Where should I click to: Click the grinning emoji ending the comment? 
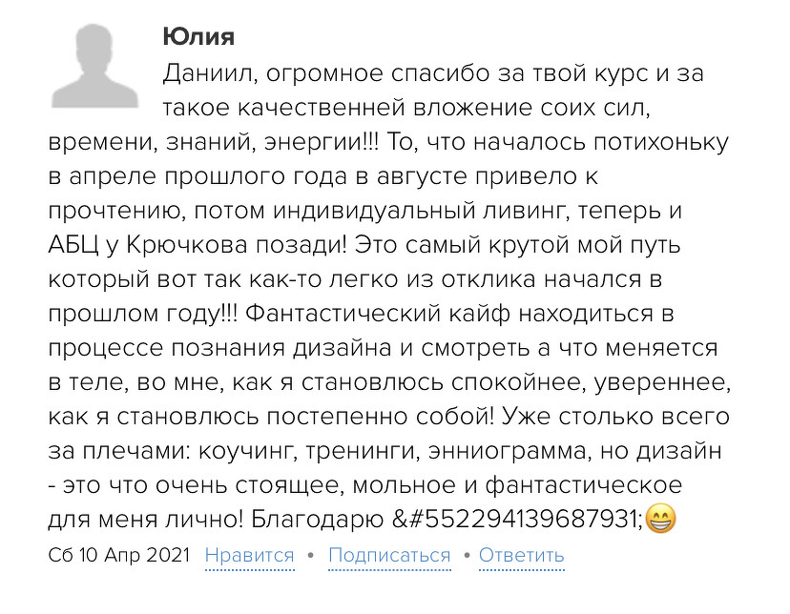[660, 520]
